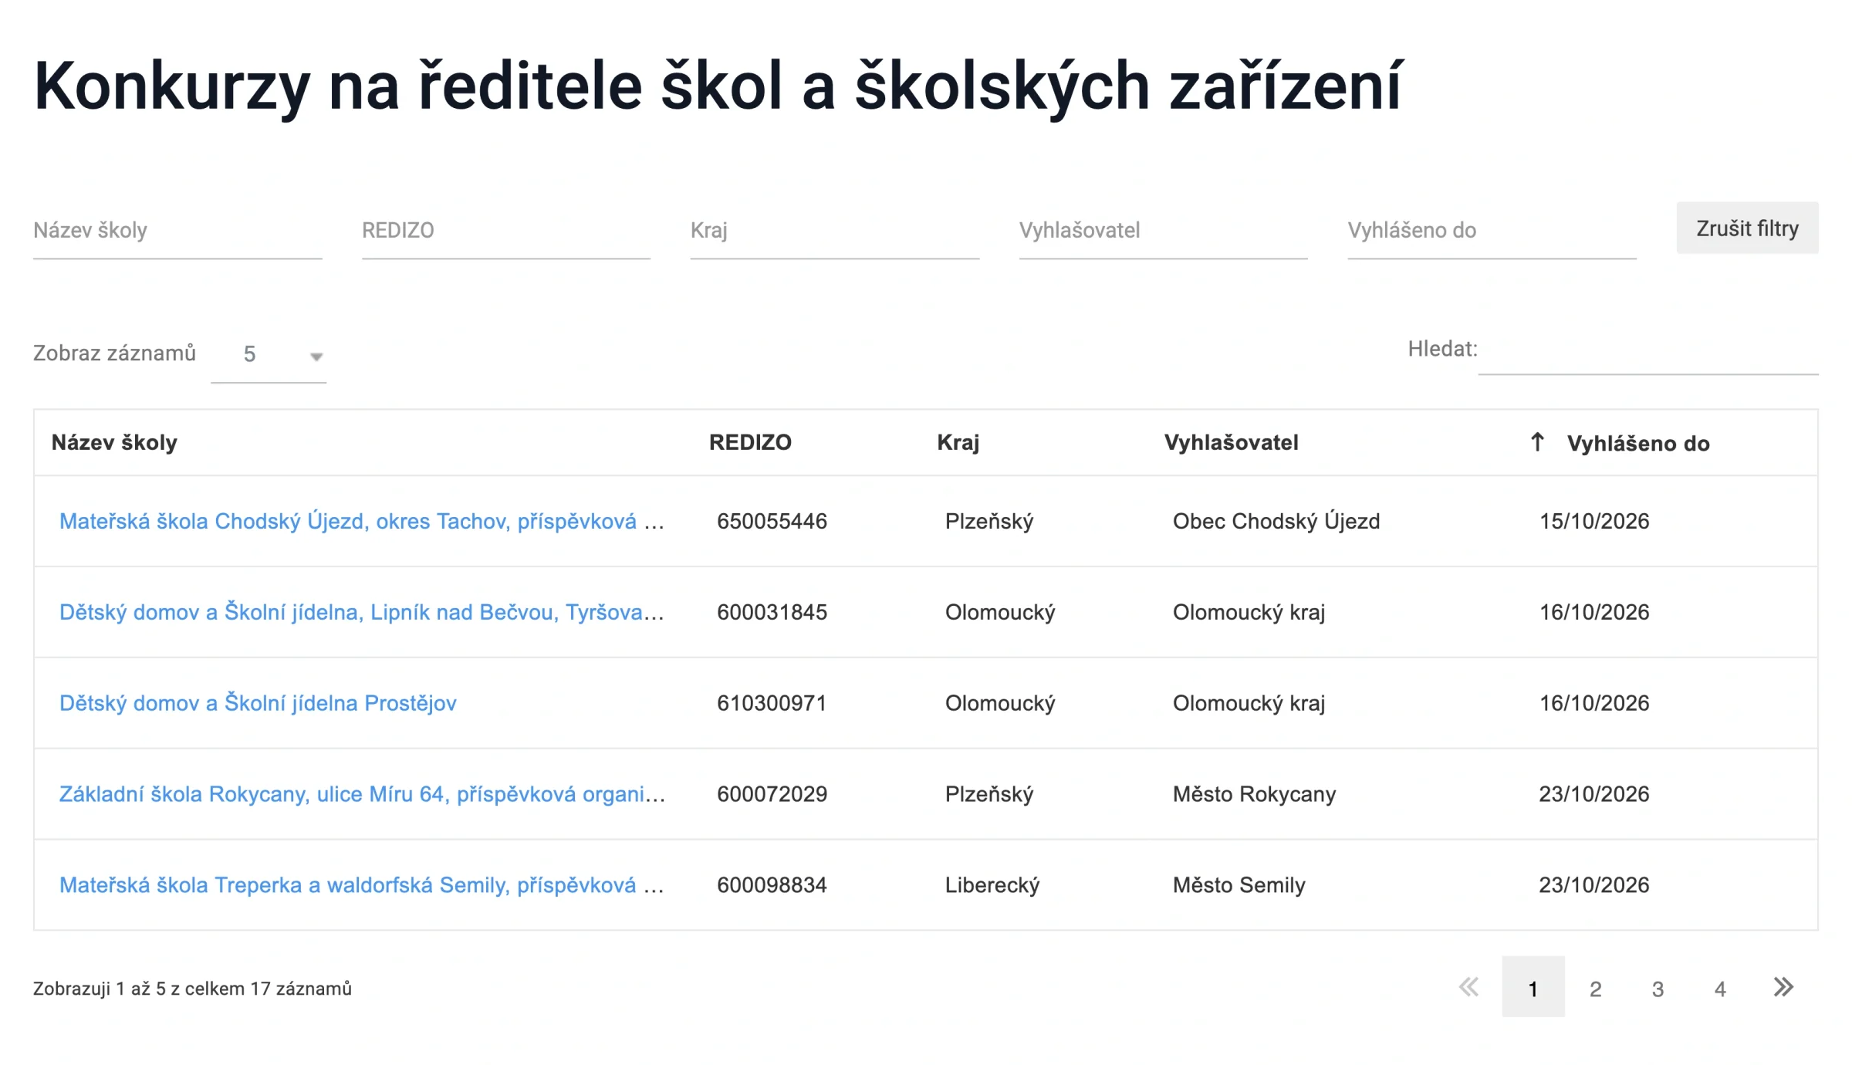Click the 'Zobrazuji 1 až 5' record summary
The image size is (1852, 1065).
pos(192,989)
